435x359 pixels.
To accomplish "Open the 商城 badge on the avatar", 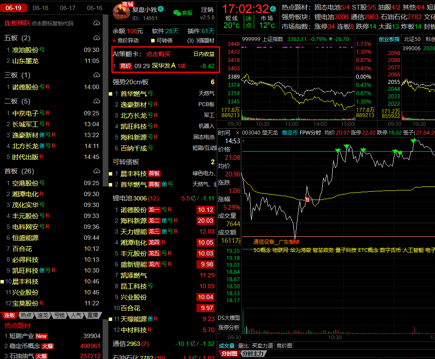I will [x=128, y=4].
